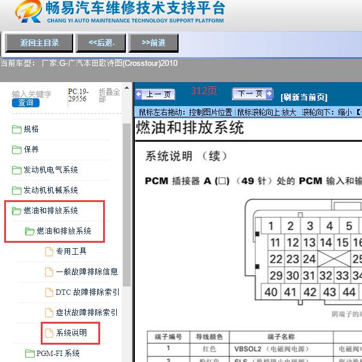Focus the 输入关键字 search field
Viewport: 362px width, 362px height.
[31, 94]
